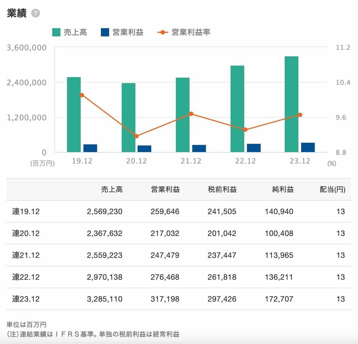The image size is (358, 344).
Task: Click the 単位は百万円 footnote text
Action: 27,325
